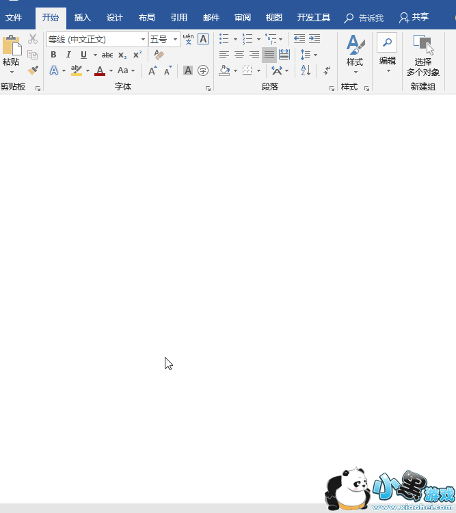Switch to the Review tab
This screenshot has width=456, height=513.
[x=243, y=17]
